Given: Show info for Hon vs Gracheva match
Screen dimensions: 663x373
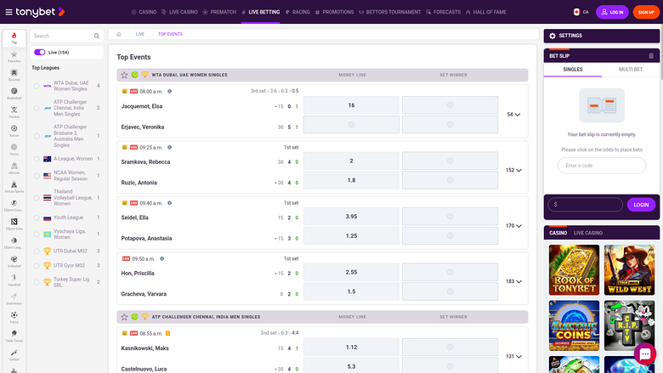Looking at the screenshot, I should click(162, 258).
